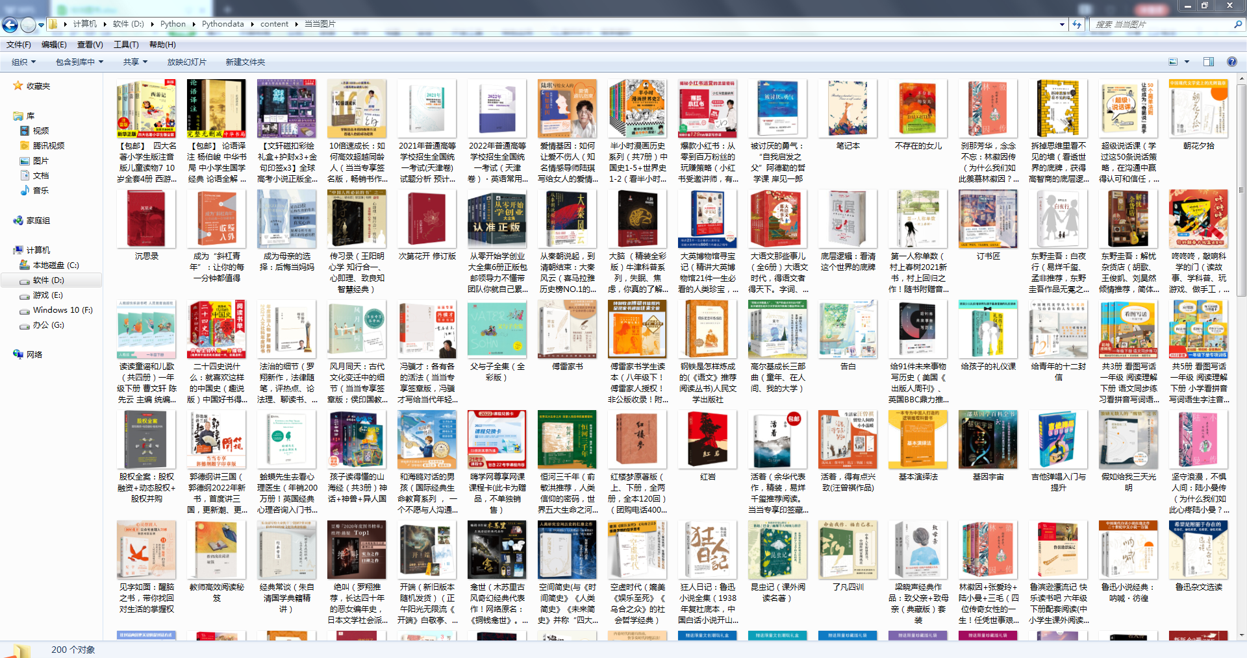1247x658 pixels.
Task: Click the search box 搜索 当当图片
Action: [x=1161, y=24]
